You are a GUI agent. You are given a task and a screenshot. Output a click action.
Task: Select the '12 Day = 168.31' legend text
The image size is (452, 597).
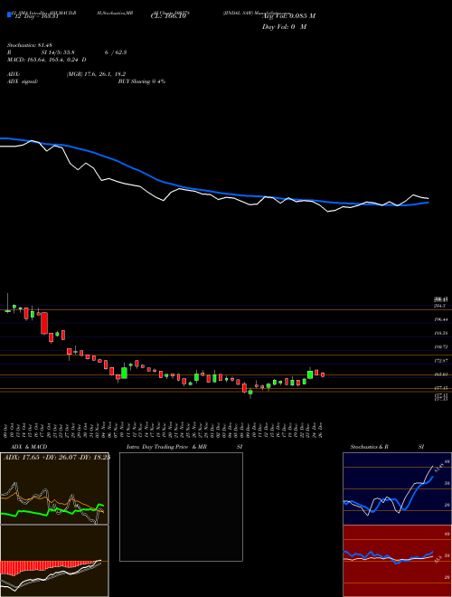pos(35,16)
